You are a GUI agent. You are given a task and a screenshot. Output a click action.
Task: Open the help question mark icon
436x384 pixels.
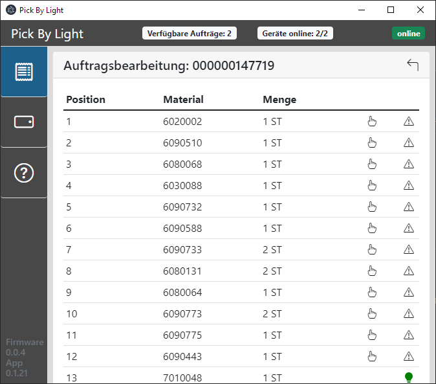(24, 172)
